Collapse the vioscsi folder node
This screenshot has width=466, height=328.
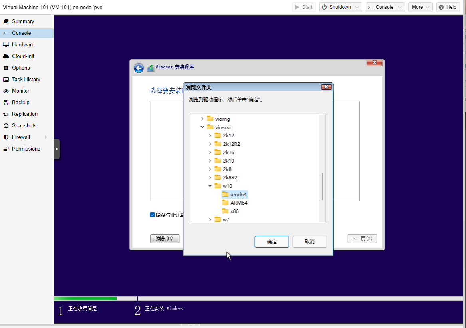[202, 127]
